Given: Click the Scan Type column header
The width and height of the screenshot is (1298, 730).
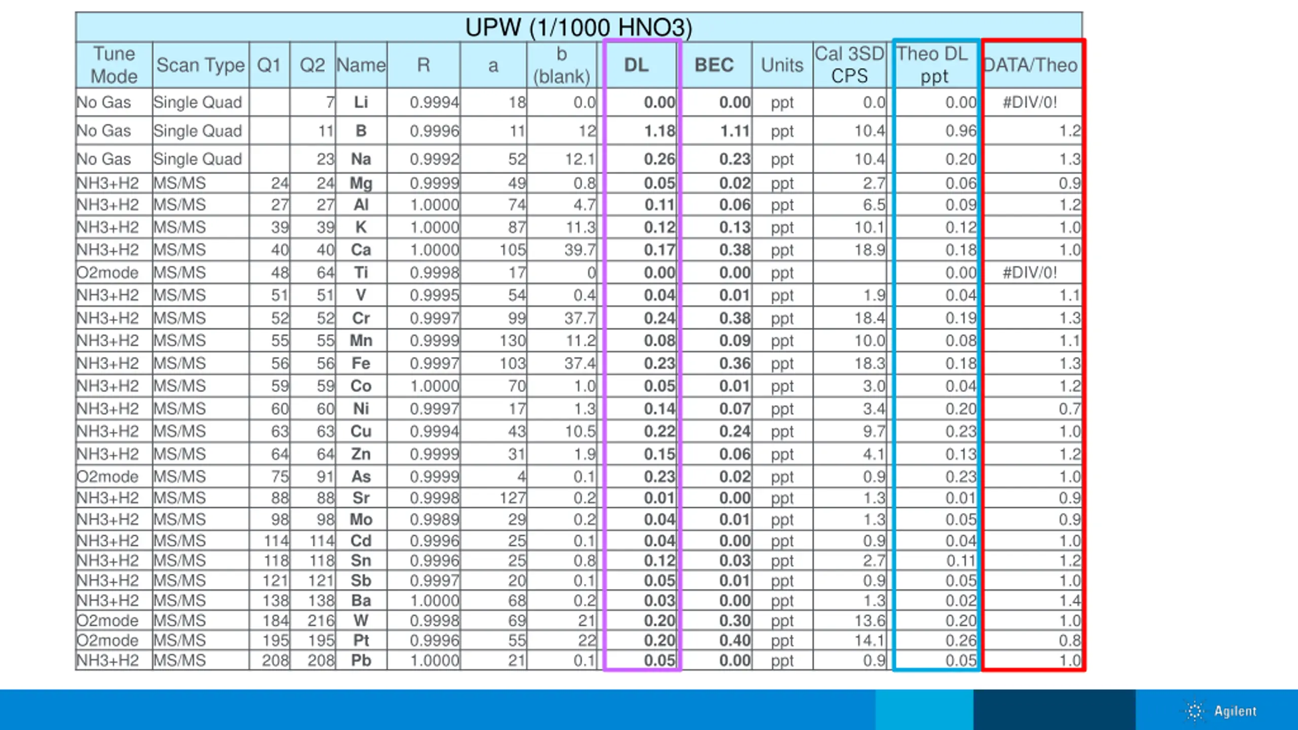Looking at the screenshot, I should (201, 65).
